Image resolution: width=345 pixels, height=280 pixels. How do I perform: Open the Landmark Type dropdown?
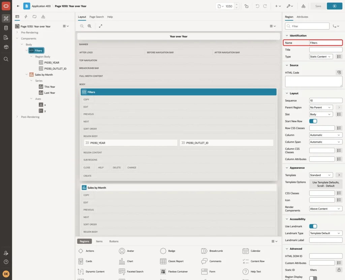(326, 233)
